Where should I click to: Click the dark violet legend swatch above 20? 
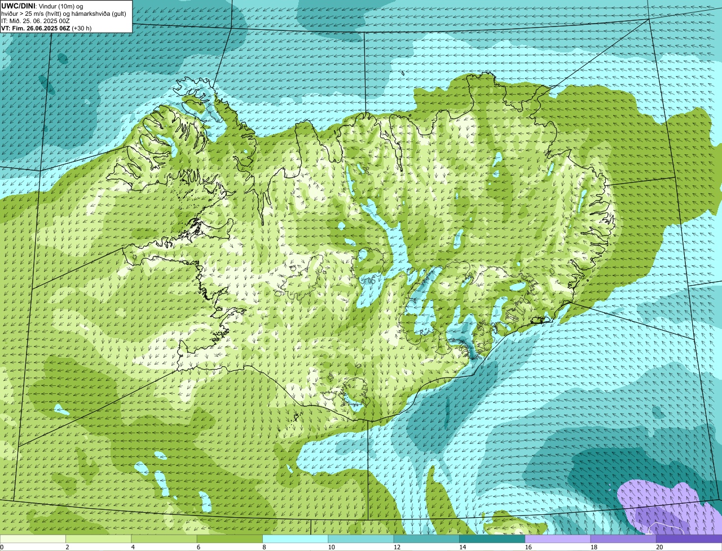(x=689, y=539)
